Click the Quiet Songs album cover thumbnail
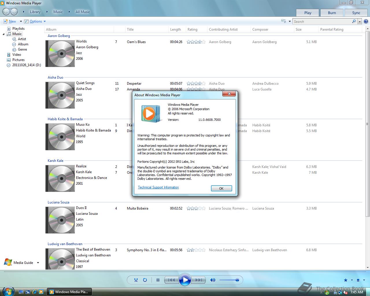370x296 pixels. (60, 95)
